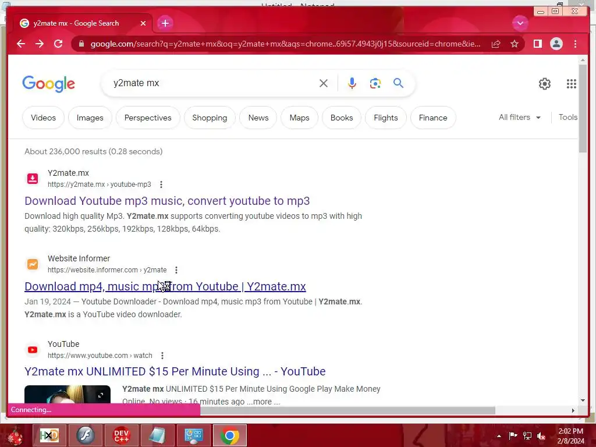Click the vertical scrollbar up arrow
The width and height of the screenshot is (596, 447).
583,60
